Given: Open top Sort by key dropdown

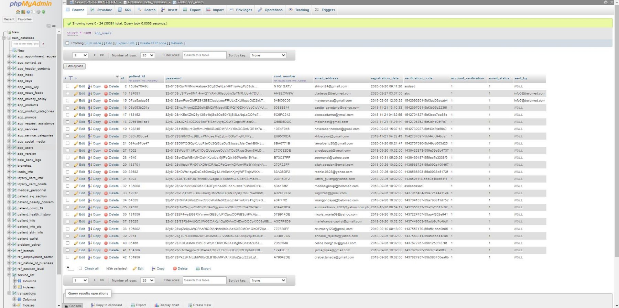Looking at the screenshot, I should tap(268, 55).
